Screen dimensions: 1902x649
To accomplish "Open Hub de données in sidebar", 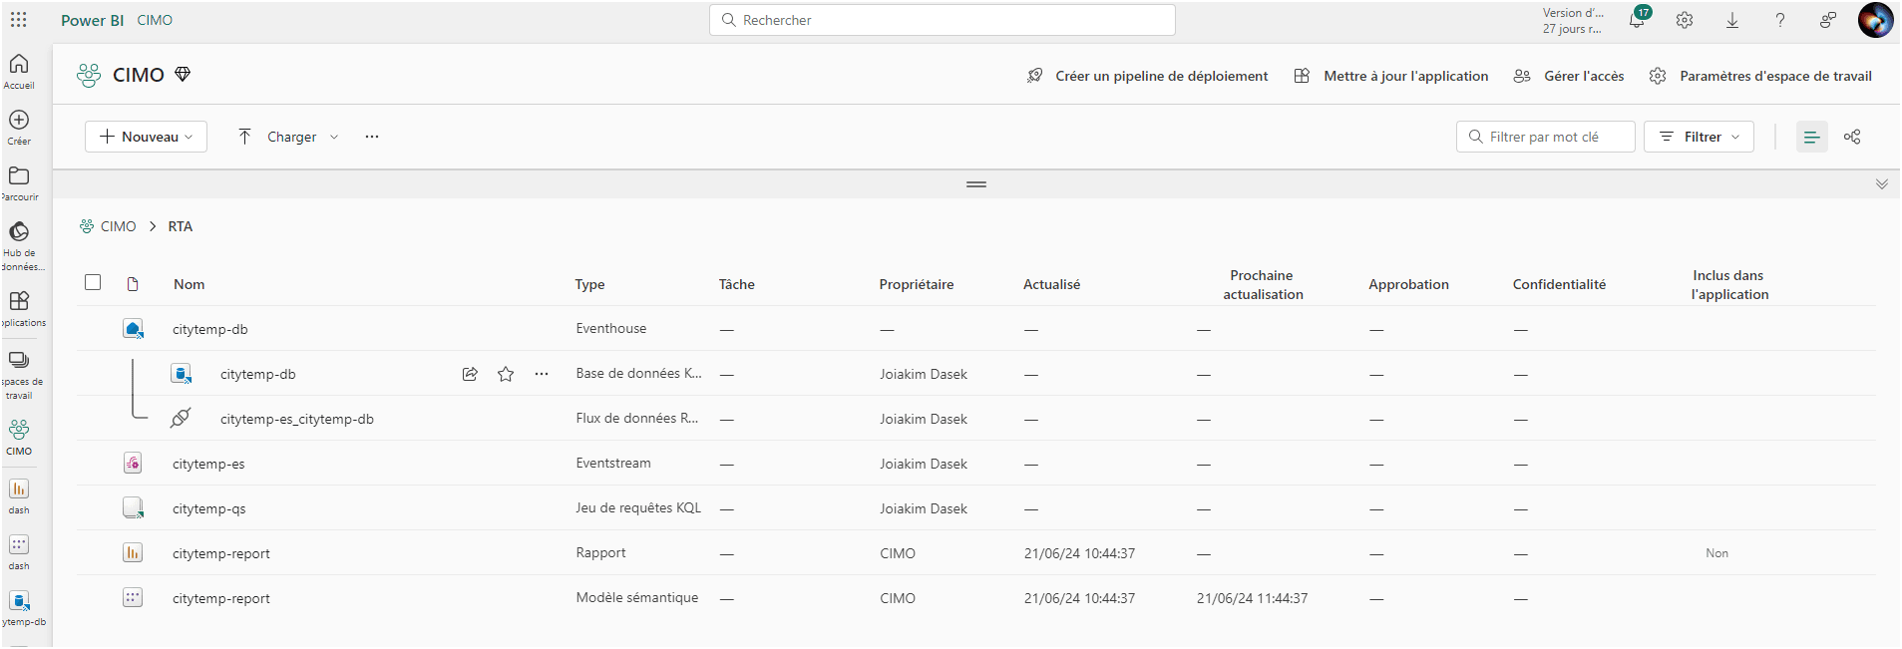I will tap(19, 246).
